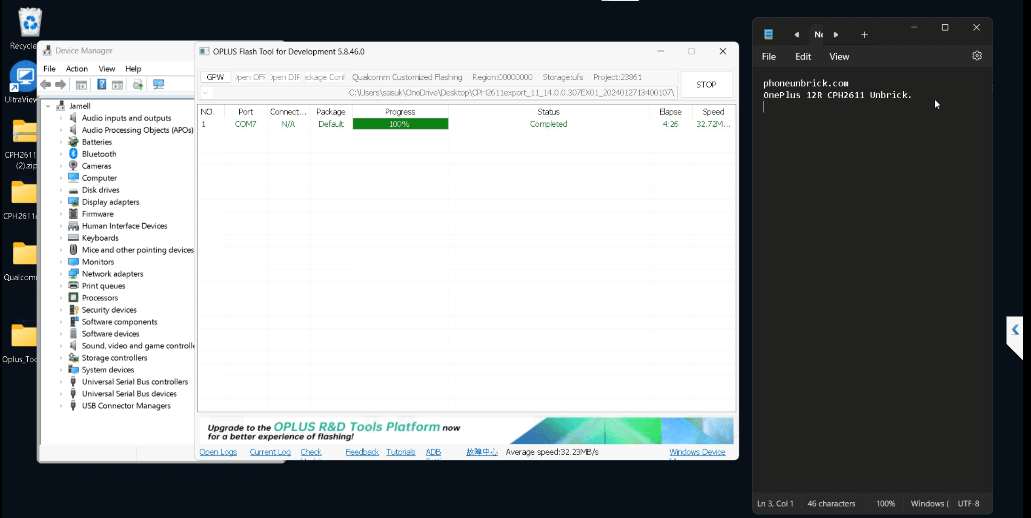Click Device Manager Back arrow toolbar icon
The height and width of the screenshot is (518, 1031).
pos(46,84)
